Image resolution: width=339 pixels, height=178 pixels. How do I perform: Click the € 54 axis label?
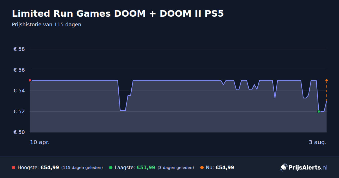[19, 91]
